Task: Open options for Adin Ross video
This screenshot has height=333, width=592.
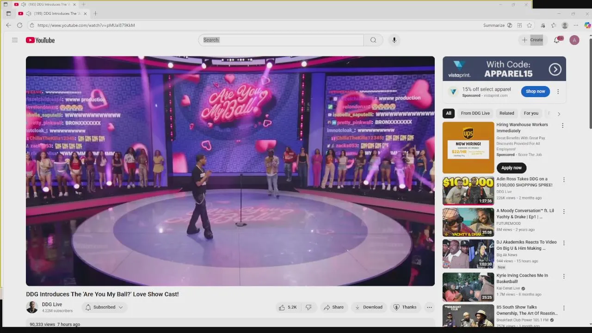Action: [x=563, y=179]
